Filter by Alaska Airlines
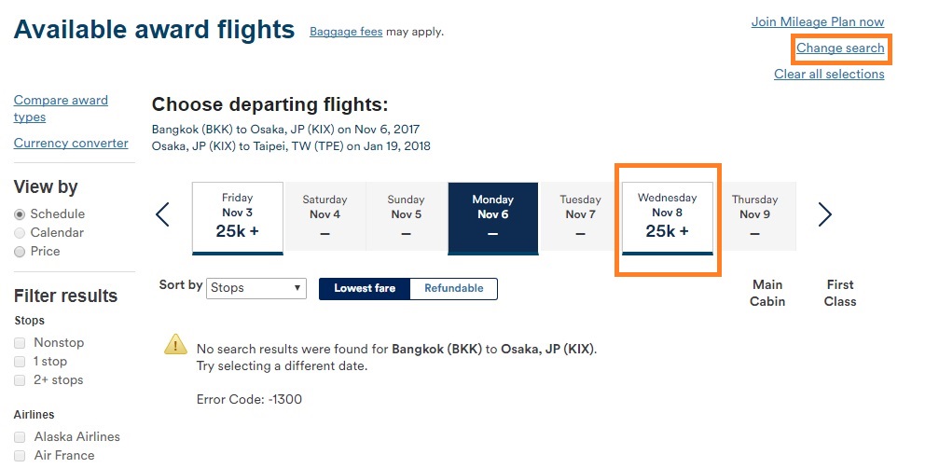Image resolution: width=939 pixels, height=468 pixels. [x=20, y=437]
